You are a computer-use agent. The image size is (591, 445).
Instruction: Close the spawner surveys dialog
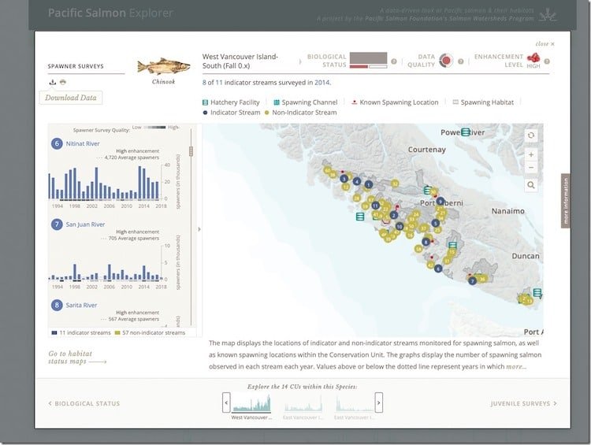coord(545,44)
